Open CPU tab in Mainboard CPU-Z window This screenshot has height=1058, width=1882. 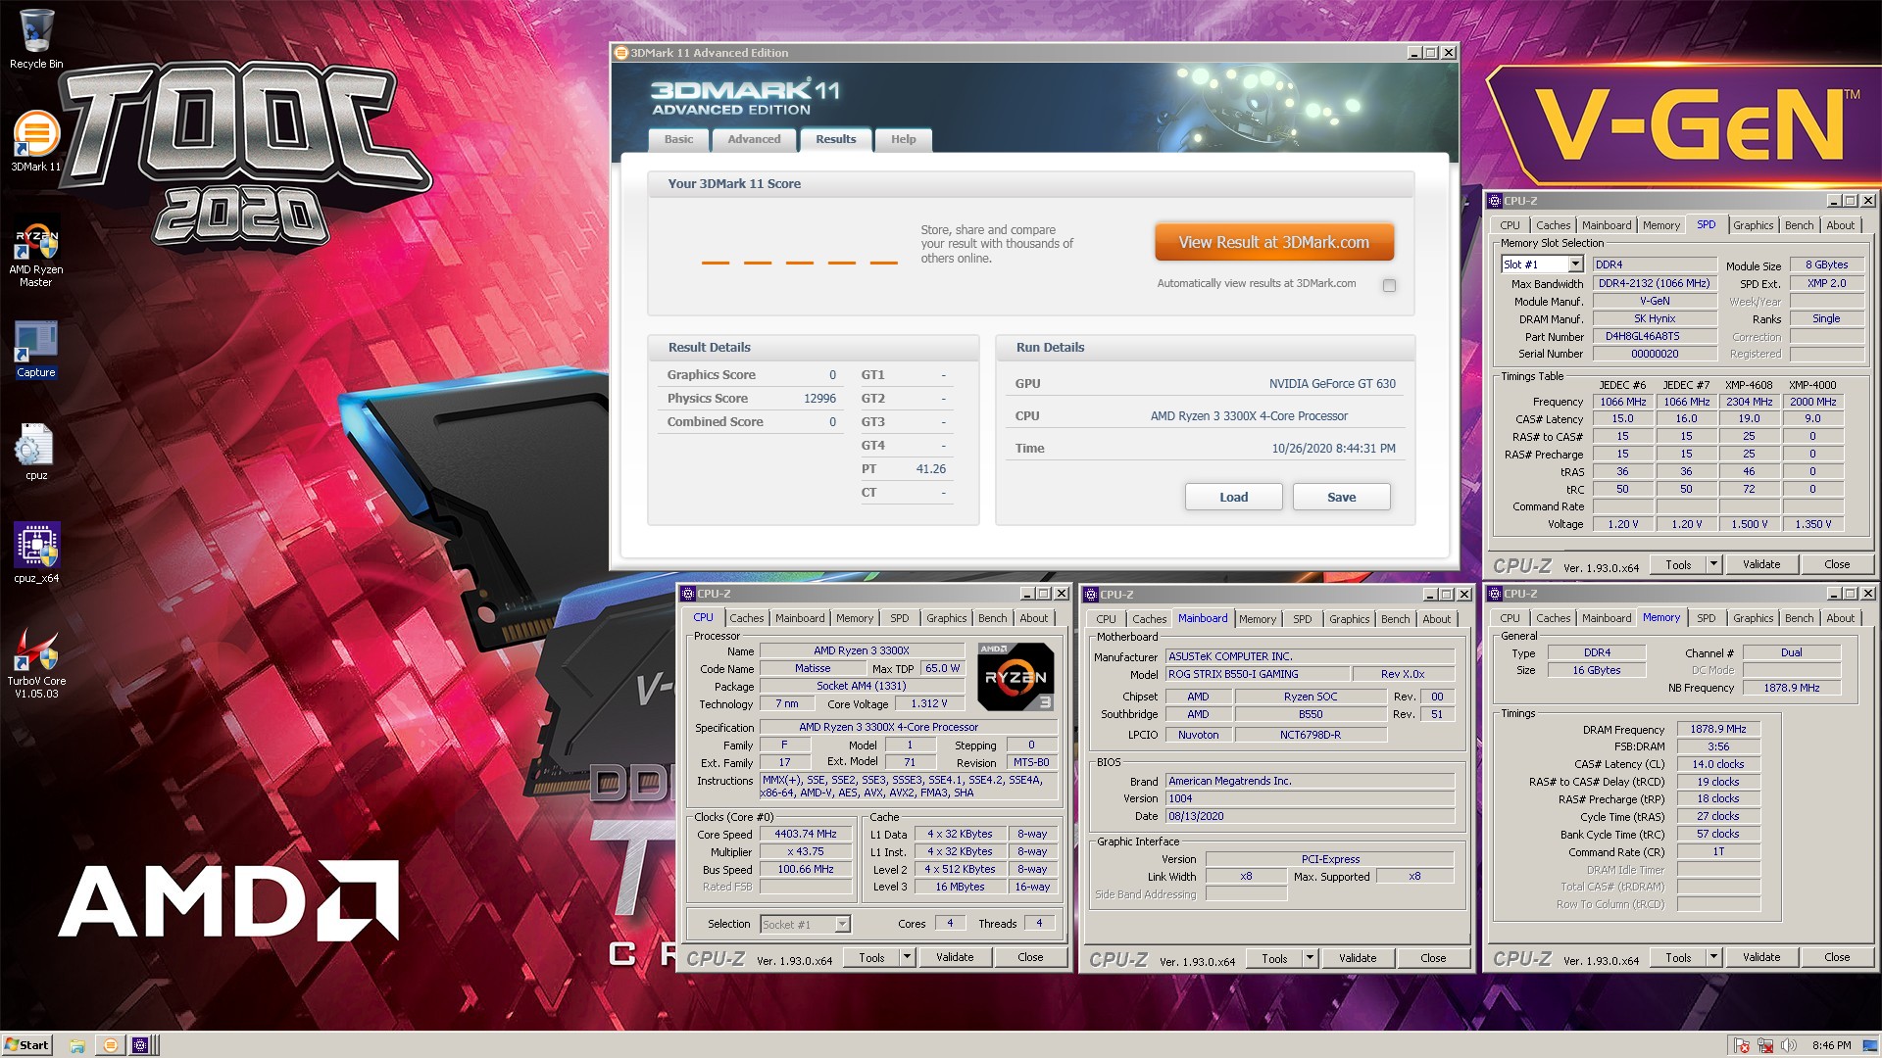(1106, 619)
